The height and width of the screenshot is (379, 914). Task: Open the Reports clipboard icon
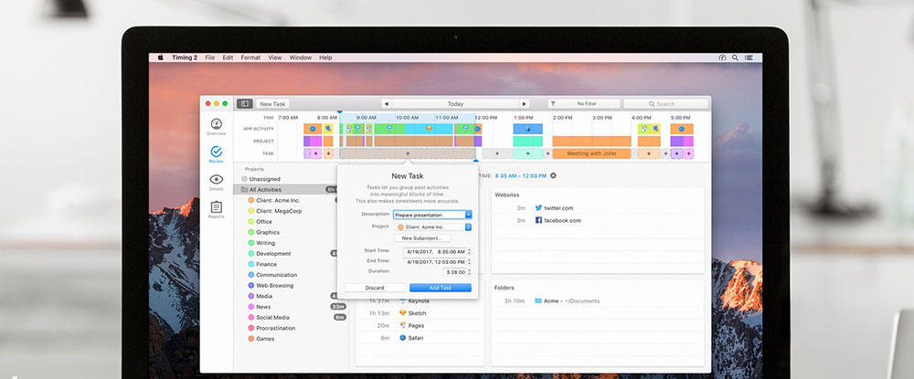coord(216,210)
